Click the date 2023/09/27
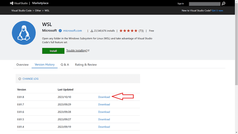This screenshot has width=238, height=134. pyautogui.click(x=64, y=119)
